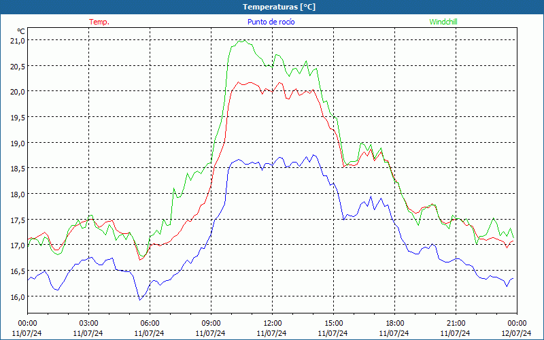Click the 21:00 time axis label
The height and width of the screenshot is (340, 544).
pos(456,324)
